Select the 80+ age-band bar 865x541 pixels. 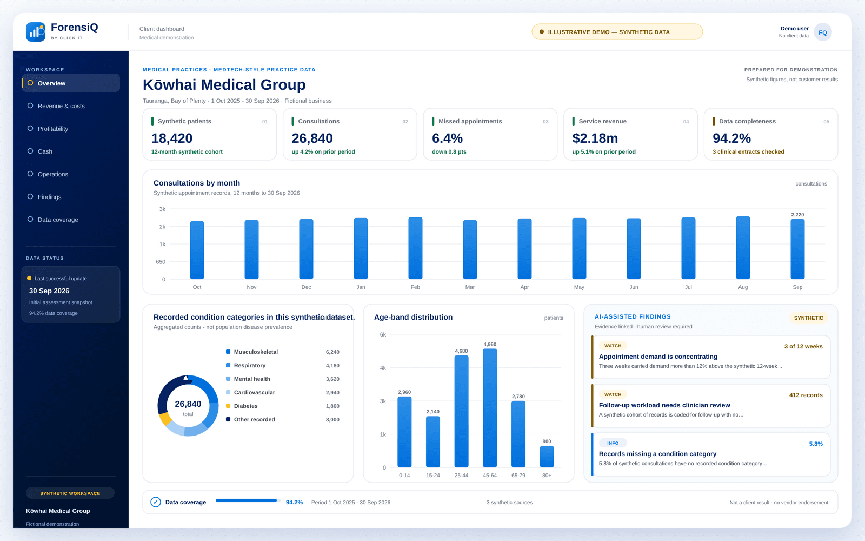tap(547, 457)
